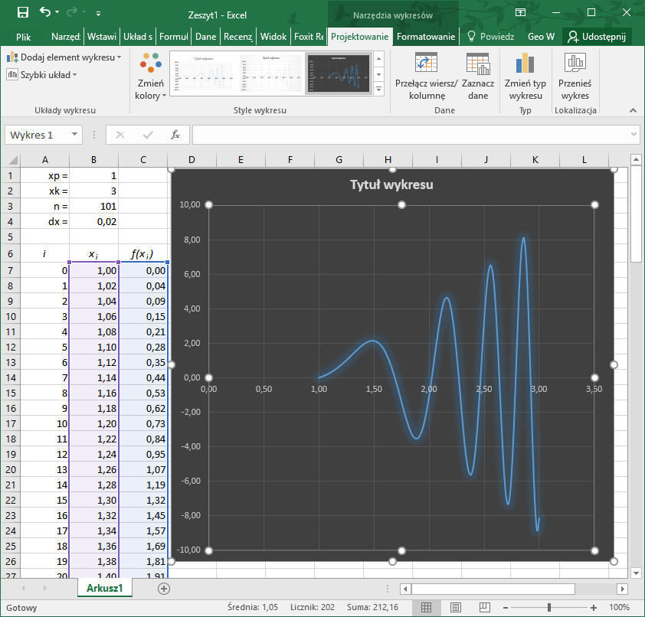Viewport: 645px width, 617px height.
Task: Click the Udostępnij share button
Action: coord(597,36)
